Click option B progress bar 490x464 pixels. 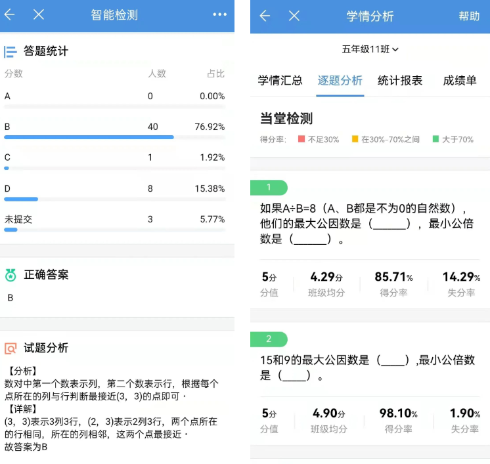[x=89, y=137]
